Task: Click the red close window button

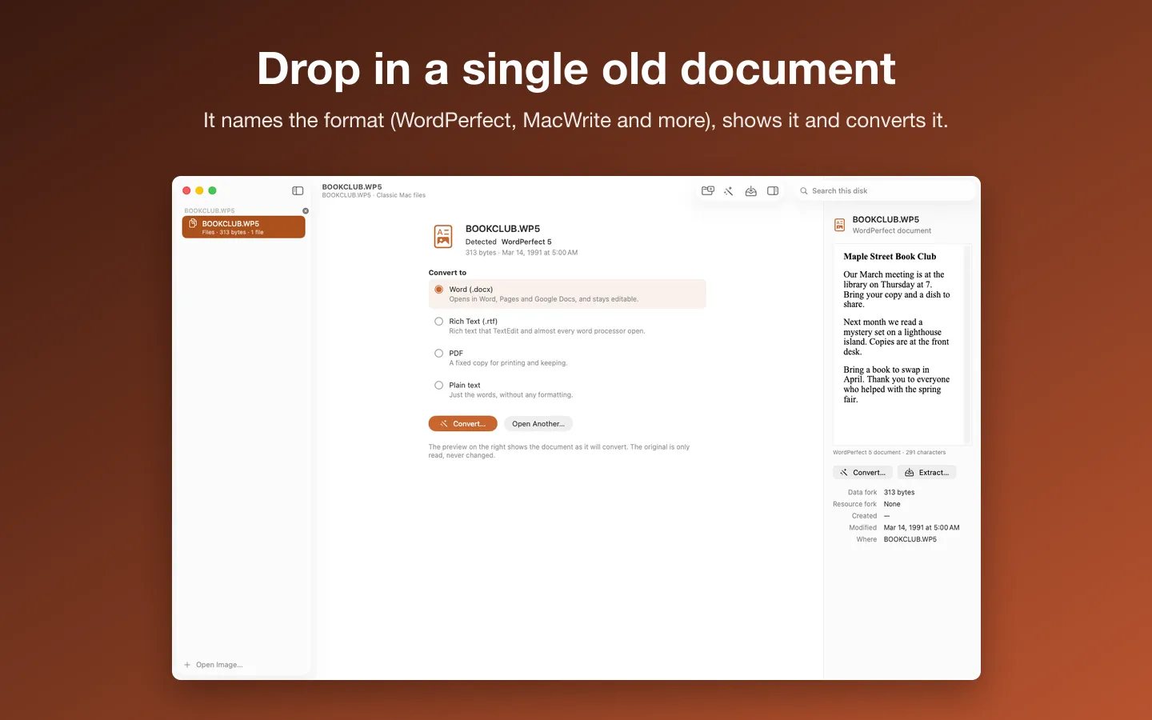Action: point(186,190)
